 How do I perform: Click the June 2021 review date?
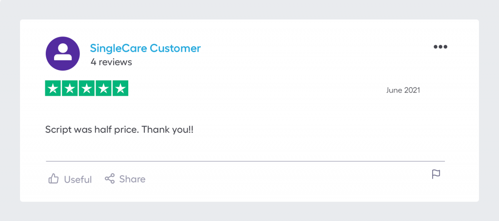point(403,90)
